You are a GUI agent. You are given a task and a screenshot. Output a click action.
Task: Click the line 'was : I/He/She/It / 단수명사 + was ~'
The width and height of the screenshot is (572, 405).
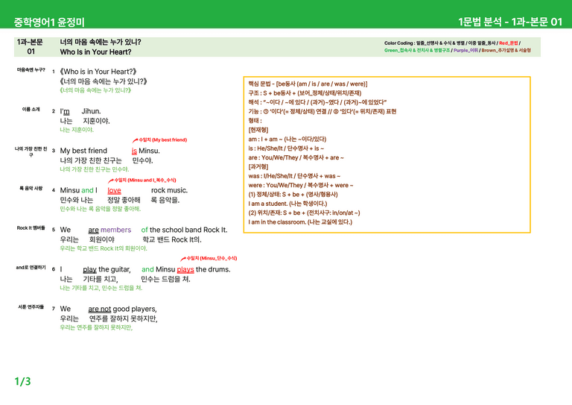tap(294, 176)
